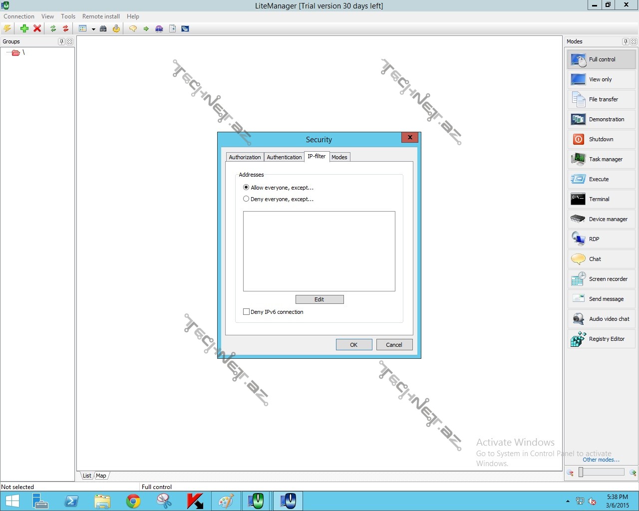639x511 pixels.
Task: Select the Terminal mode icon
Action: tap(578, 199)
